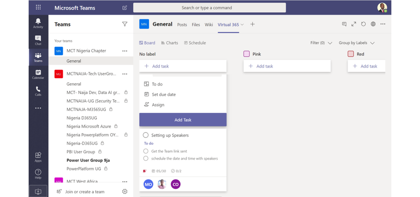
Task: Click the MN General channel avatar
Action: coord(144,24)
